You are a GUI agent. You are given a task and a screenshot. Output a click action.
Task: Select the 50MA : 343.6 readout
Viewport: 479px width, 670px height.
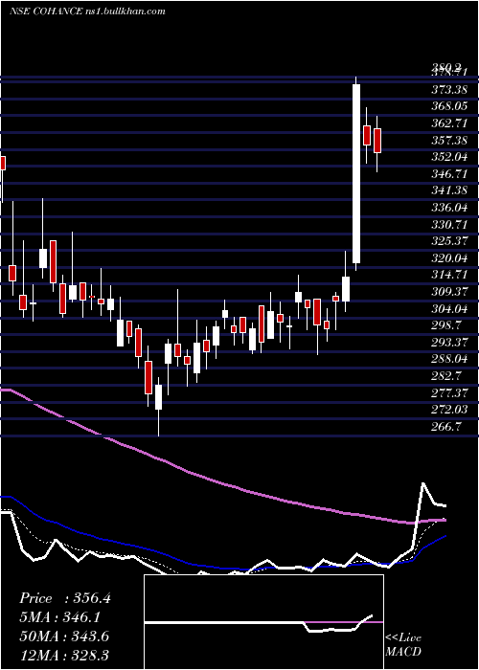click(x=64, y=636)
